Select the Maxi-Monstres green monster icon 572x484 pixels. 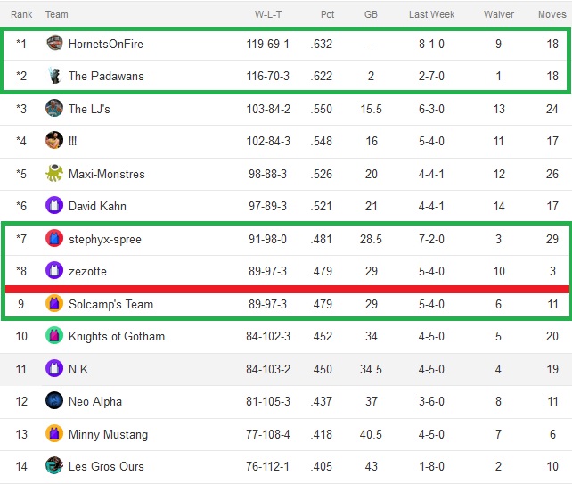coord(54,173)
